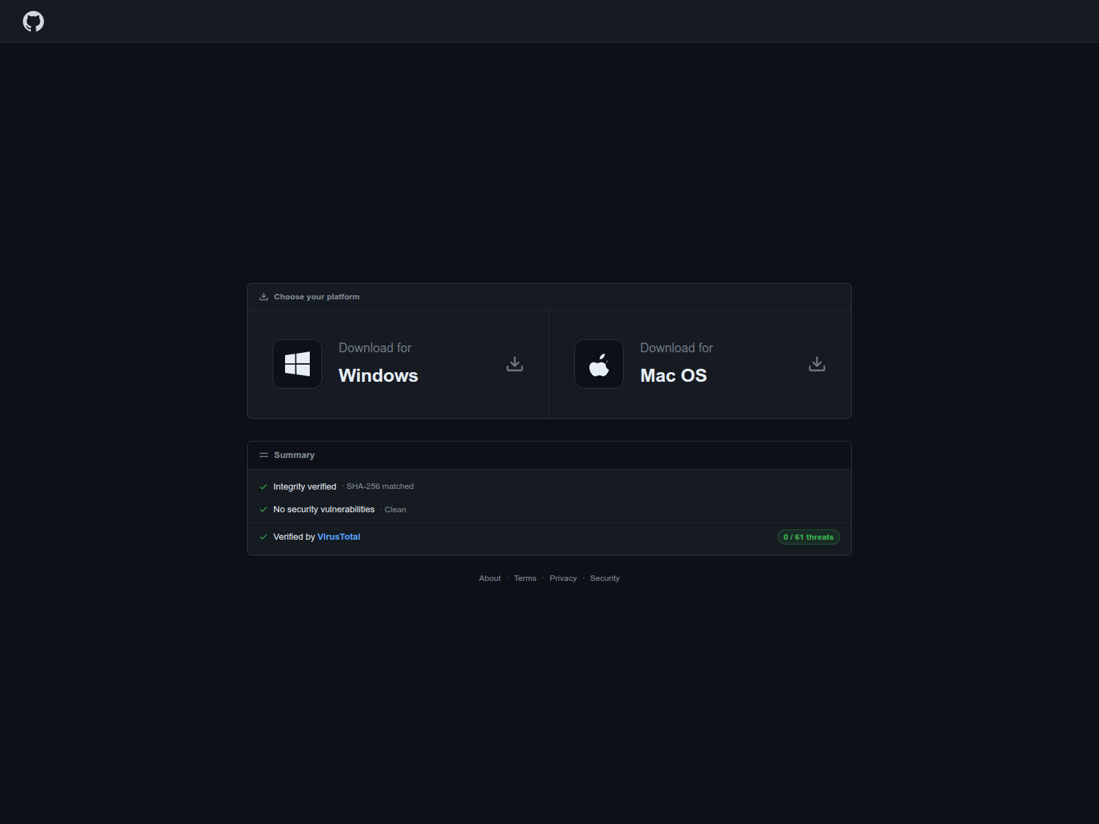Click the 0 / 61 threats badge
This screenshot has height=824, width=1099.
pyautogui.click(x=808, y=537)
